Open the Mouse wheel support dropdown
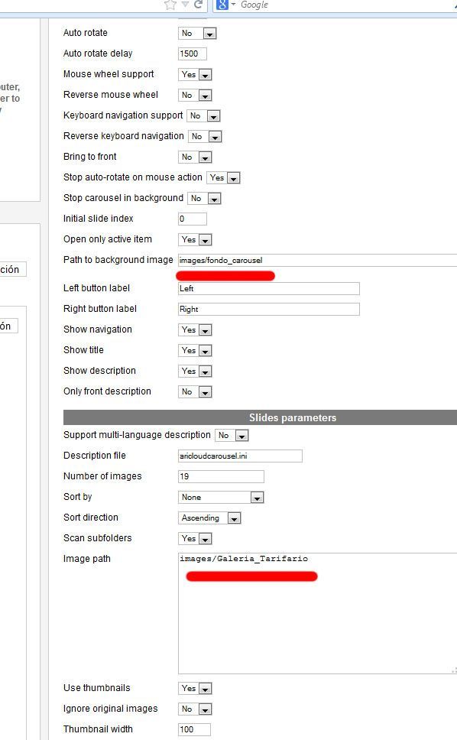The image size is (457, 740). [x=195, y=75]
